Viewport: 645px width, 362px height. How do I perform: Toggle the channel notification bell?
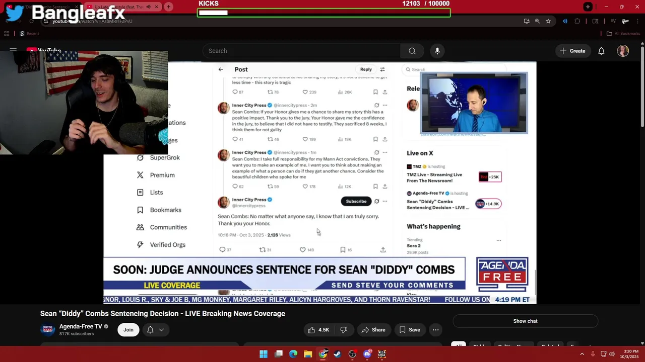pyautogui.click(x=150, y=330)
